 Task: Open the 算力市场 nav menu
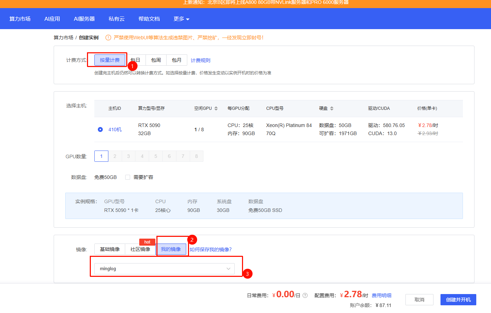[20, 19]
